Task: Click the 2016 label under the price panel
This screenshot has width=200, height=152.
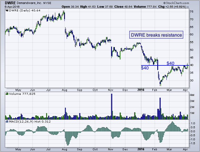Action: click(141, 90)
